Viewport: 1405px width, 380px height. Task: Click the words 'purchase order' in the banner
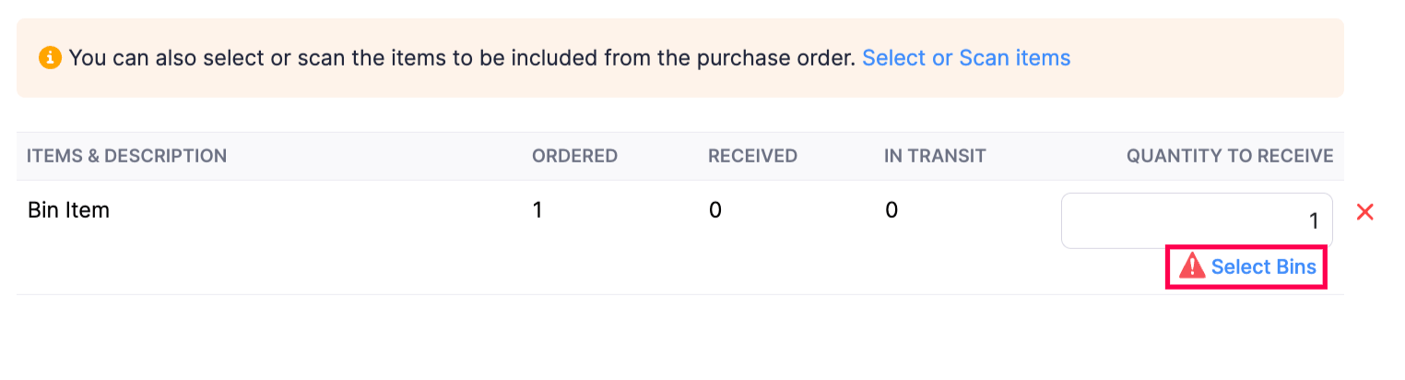784,58
